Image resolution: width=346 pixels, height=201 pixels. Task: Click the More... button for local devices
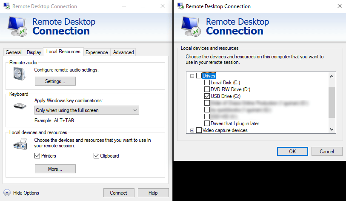point(55,169)
